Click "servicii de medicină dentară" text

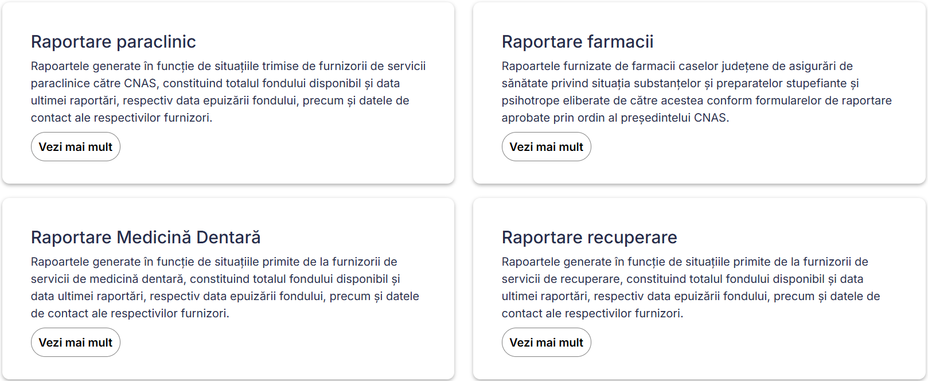pos(107,279)
